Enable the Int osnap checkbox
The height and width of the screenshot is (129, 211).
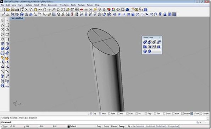(137, 113)
